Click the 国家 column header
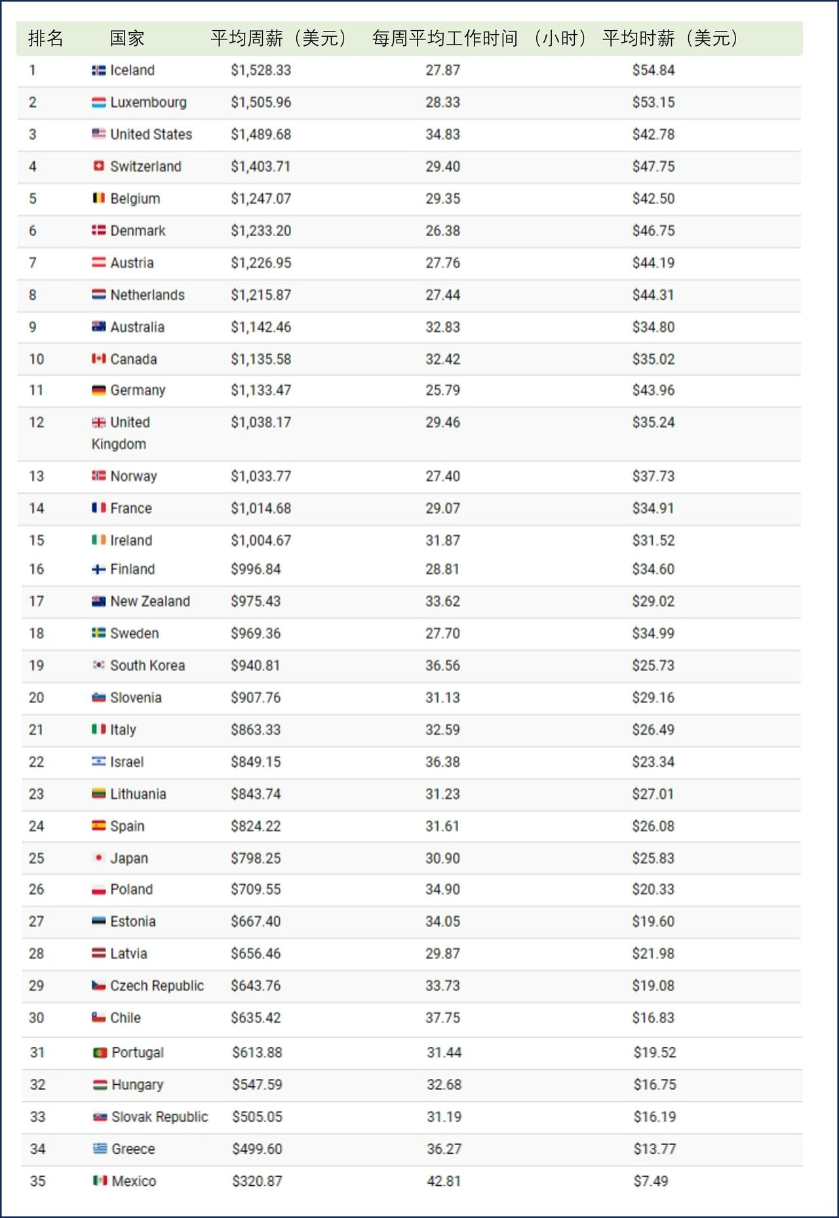Image resolution: width=839 pixels, height=1218 pixels. pyautogui.click(x=127, y=38)
